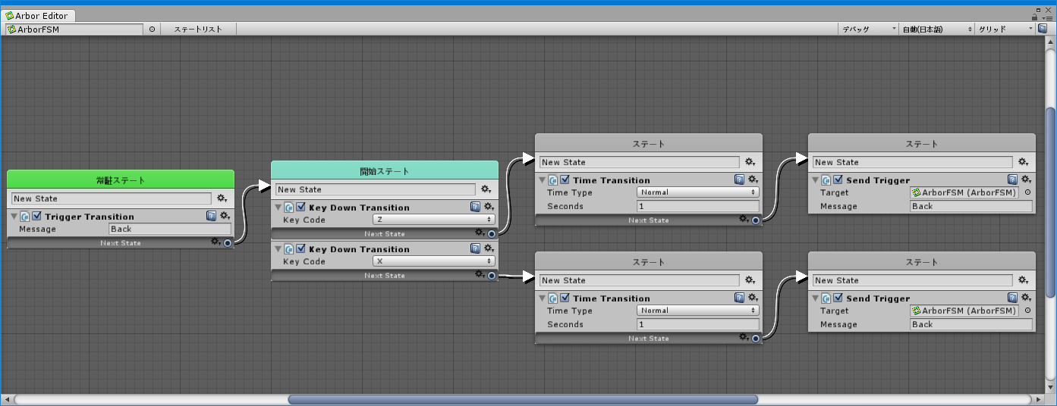Viewport: 1057px width, 406px height.
Task: Open the gear menu of the upper Send Trigger
Action: 1025,180
